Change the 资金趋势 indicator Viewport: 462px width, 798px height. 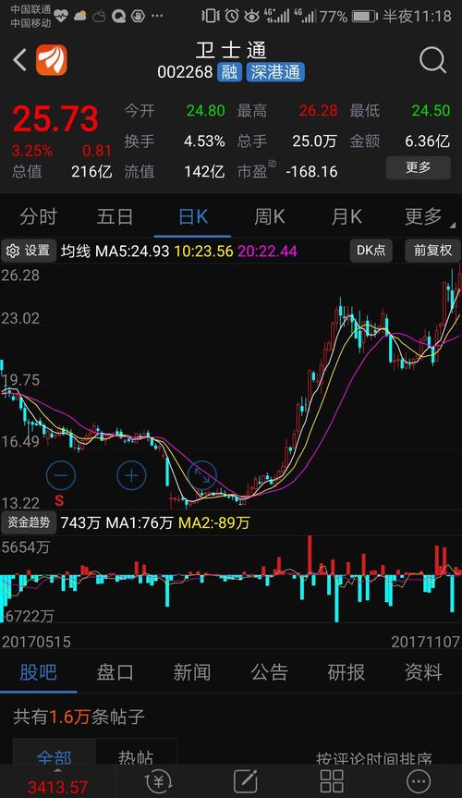[x=29, y=522]
